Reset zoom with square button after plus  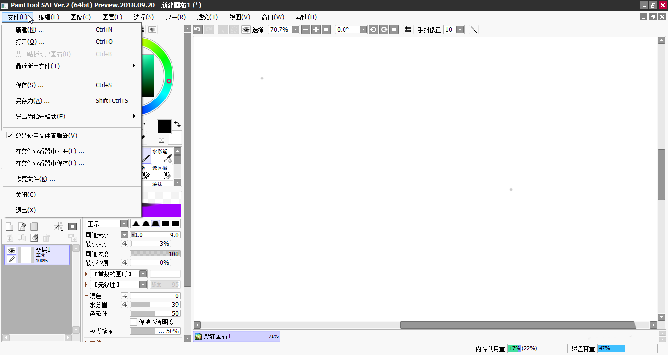326,30
